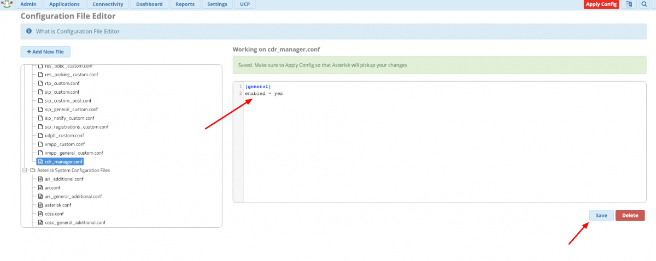This screenshot has width=656, height=261.
Task: Click the Add New File button
Action: 45,52
